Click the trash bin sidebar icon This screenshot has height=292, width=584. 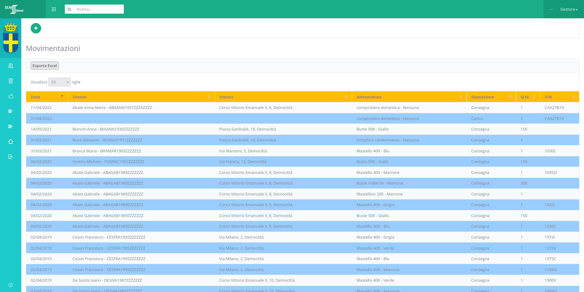click(11, 81)
